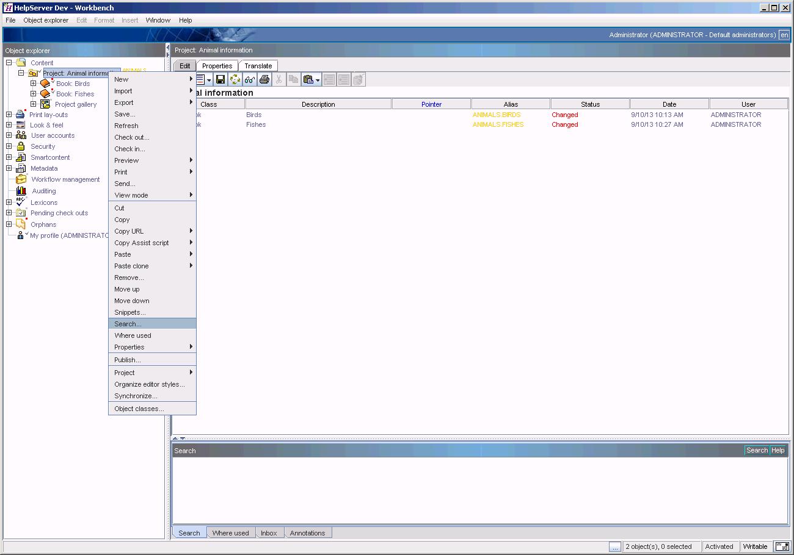Click the en language button
The image size is (794, 555).
pos(784,35)
